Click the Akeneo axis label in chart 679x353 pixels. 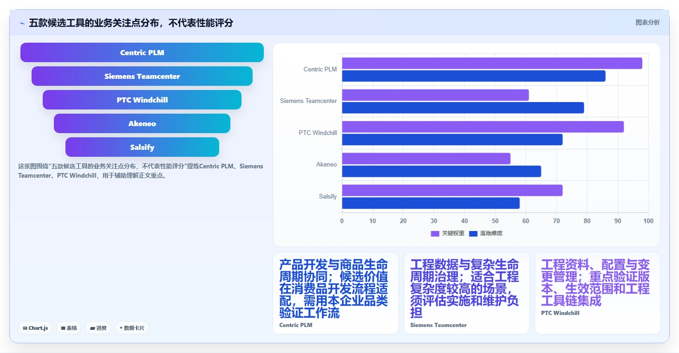(326, 164)
